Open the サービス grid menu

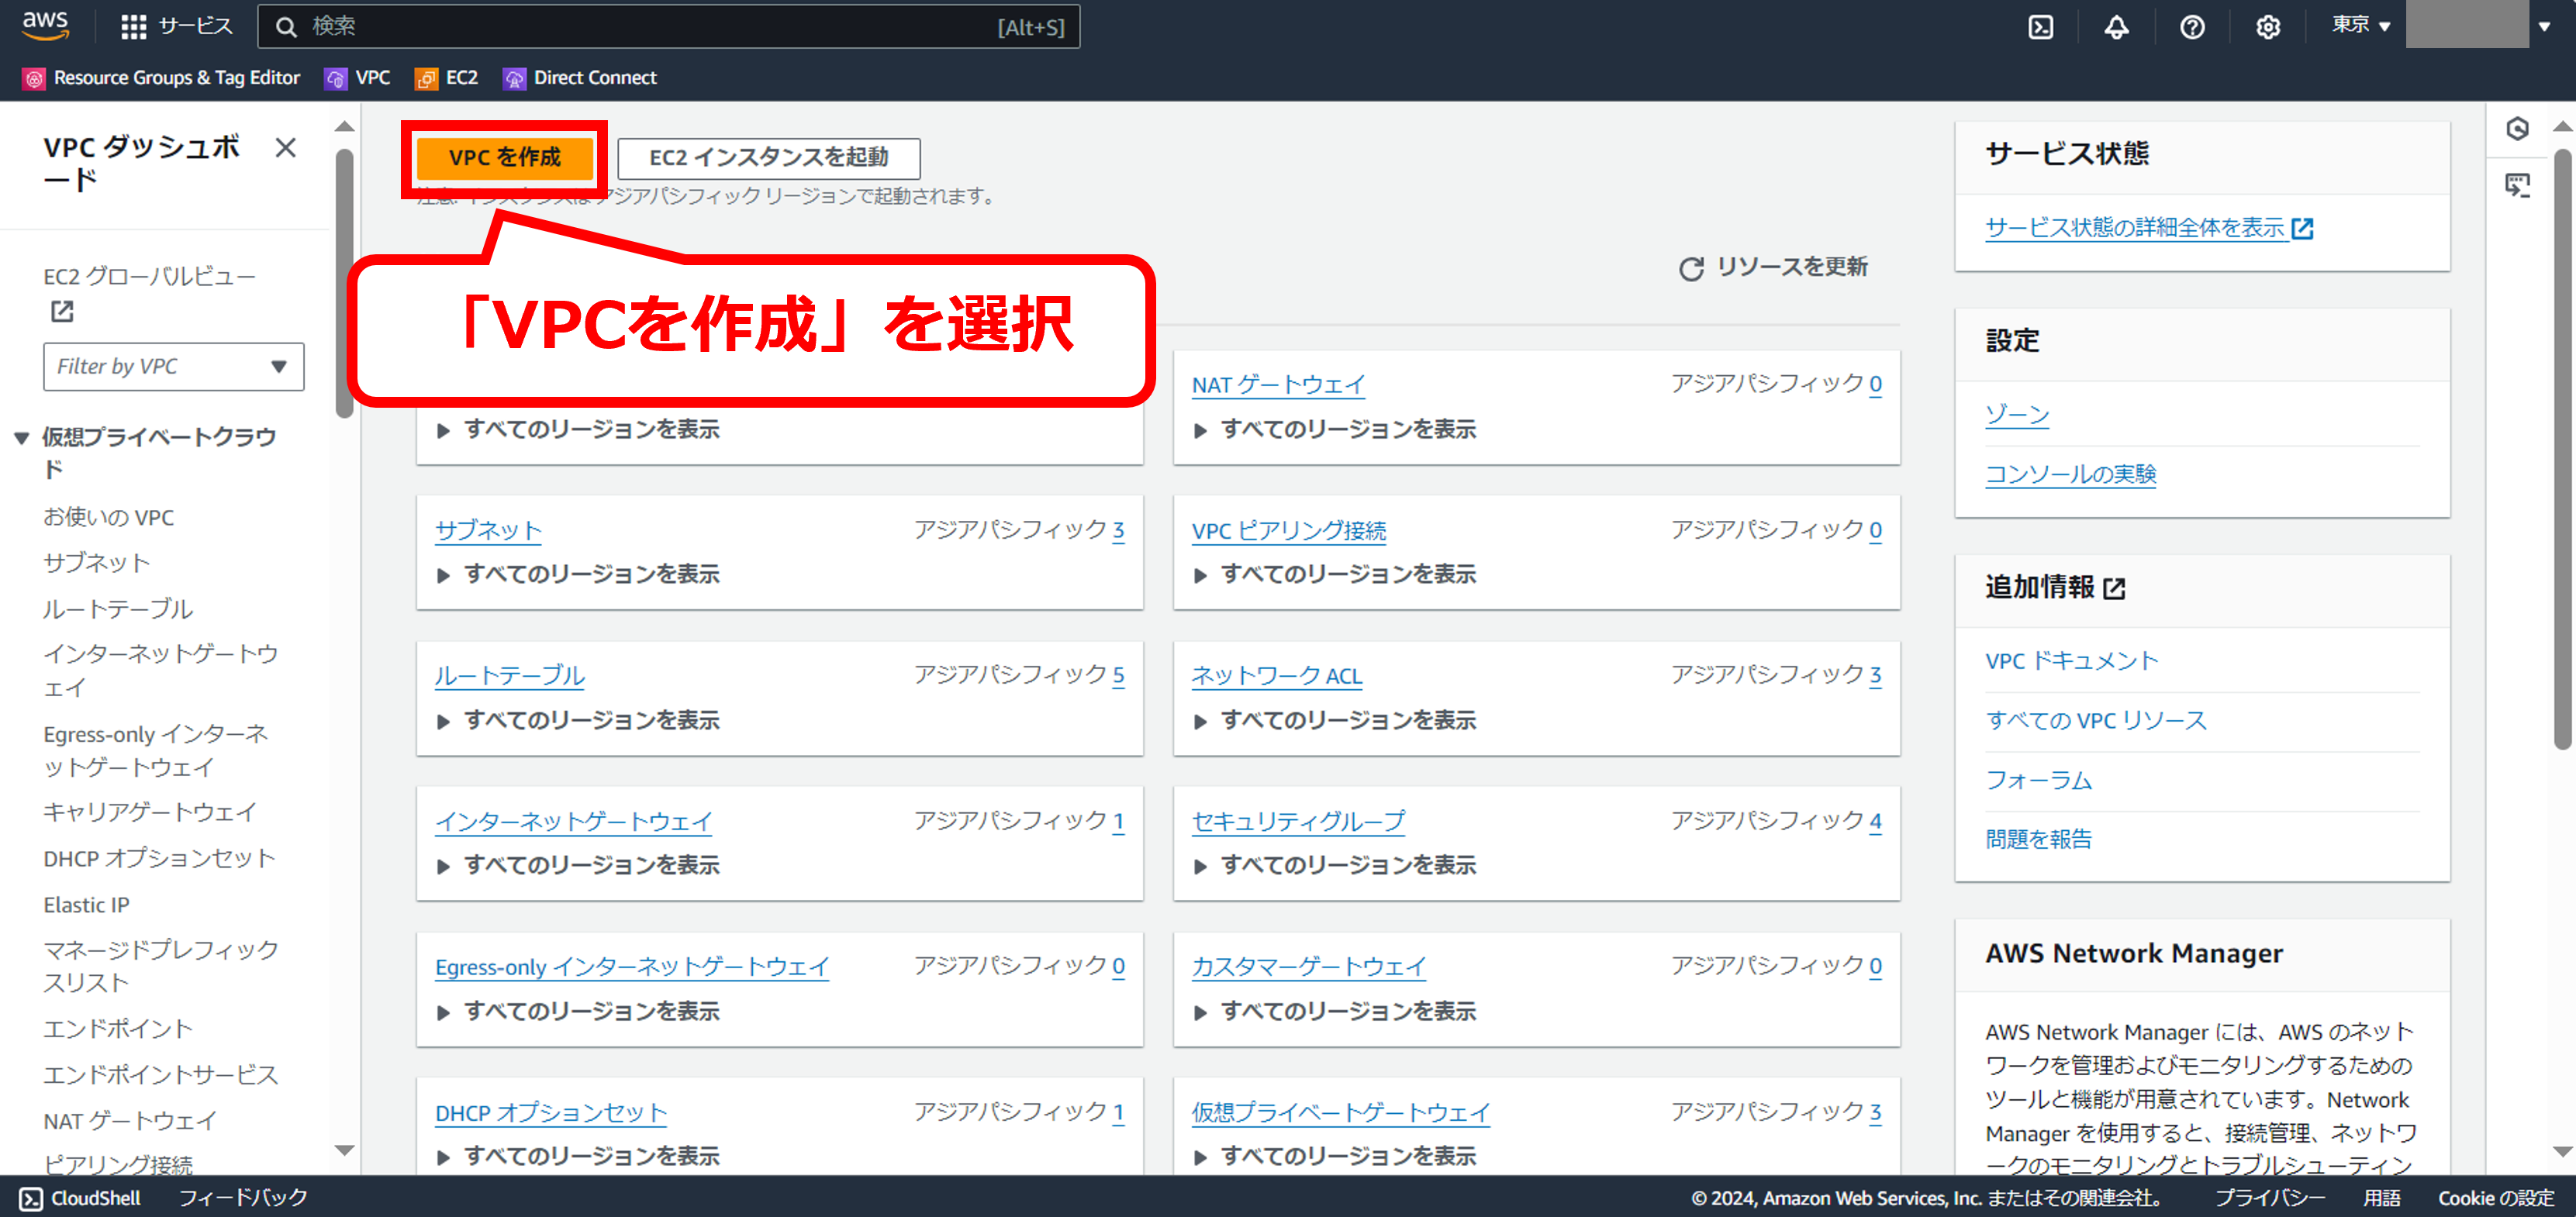[x=176, y=26]
